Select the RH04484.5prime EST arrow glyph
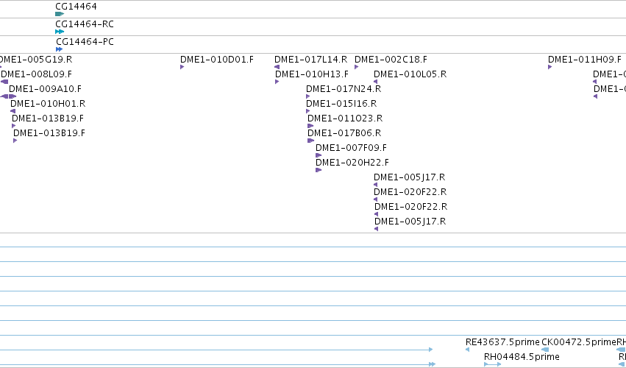The image size is (626, 368). point(493,364)
